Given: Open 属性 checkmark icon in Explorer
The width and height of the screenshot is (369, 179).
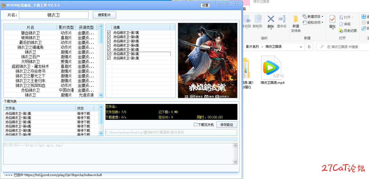Looking at the screenshot, I should (332, 19).
